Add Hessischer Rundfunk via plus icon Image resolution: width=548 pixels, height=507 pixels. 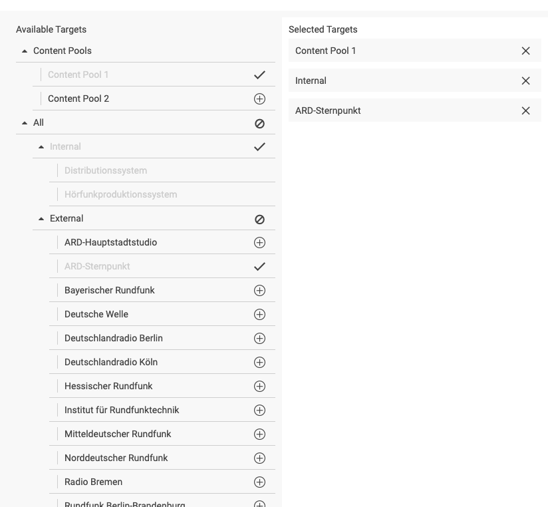[x=259, y=387]
